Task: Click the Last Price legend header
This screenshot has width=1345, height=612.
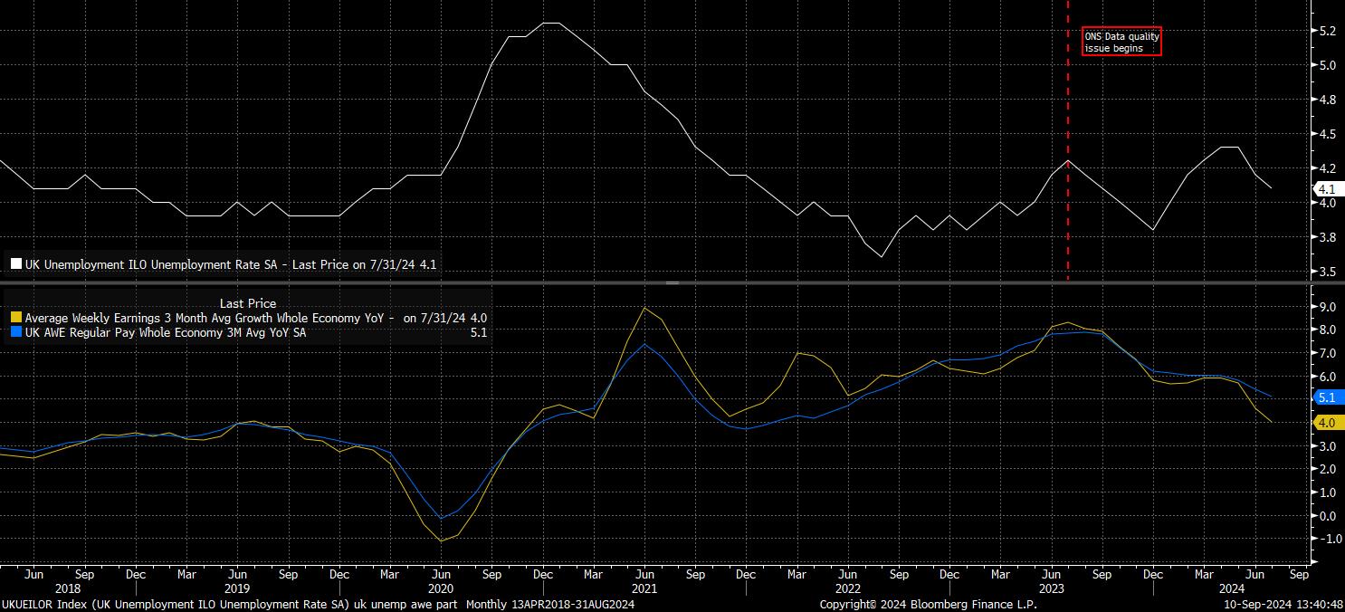Action: point(247,303)
